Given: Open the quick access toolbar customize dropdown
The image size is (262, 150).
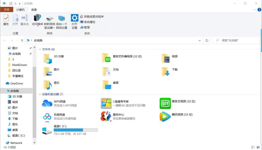Looking at the screenshot, I should coord(20,4).
